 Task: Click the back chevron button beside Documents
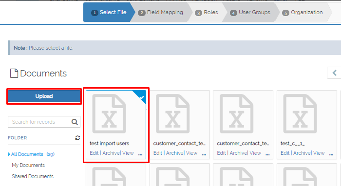pos(334,73)
